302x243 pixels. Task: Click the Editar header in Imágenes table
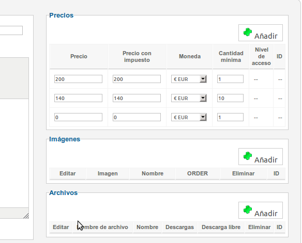pos(67,173)
